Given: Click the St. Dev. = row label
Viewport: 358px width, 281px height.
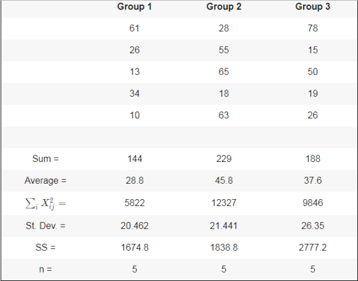Looking at the screenshot, I should coord(45,226).
